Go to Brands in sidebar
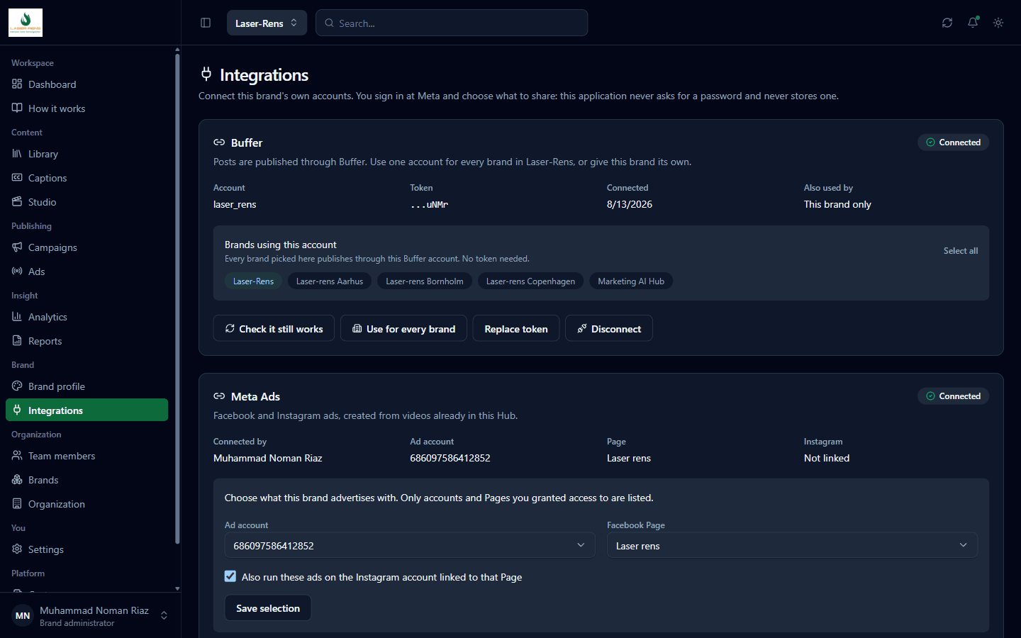 [87, 480]
